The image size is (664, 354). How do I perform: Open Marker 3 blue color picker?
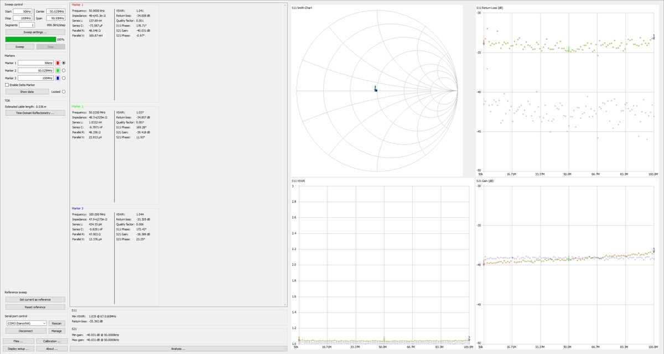(58, 78)
